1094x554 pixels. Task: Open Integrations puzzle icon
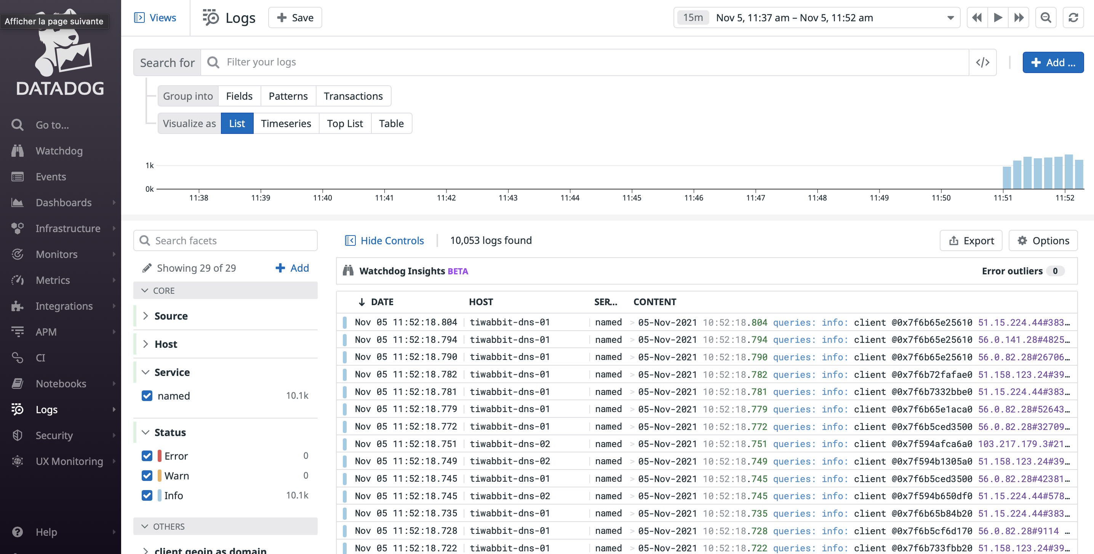pos(18,306)
